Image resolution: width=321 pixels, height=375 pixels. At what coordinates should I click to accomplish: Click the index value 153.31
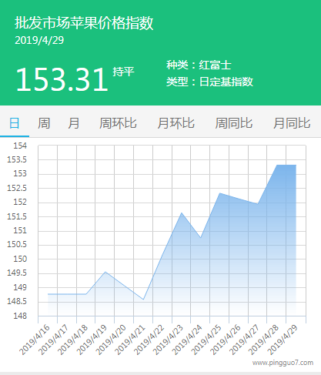[x=62, y=79]
